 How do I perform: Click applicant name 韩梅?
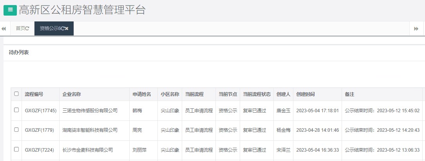coord(137,111)
